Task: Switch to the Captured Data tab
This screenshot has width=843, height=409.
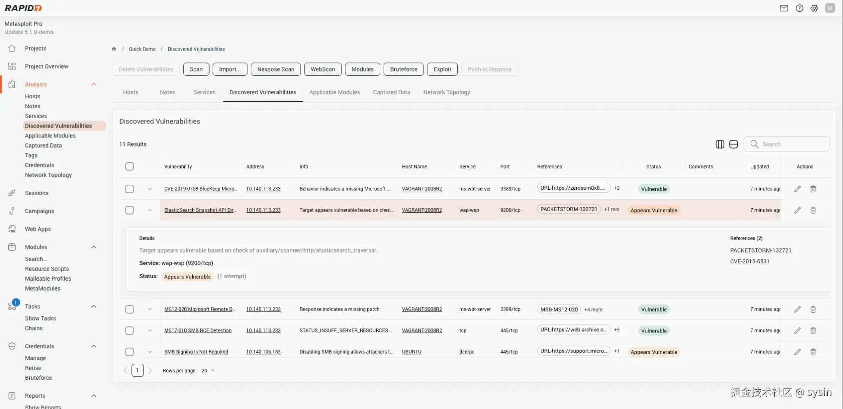Action: (x=391, y=92)
